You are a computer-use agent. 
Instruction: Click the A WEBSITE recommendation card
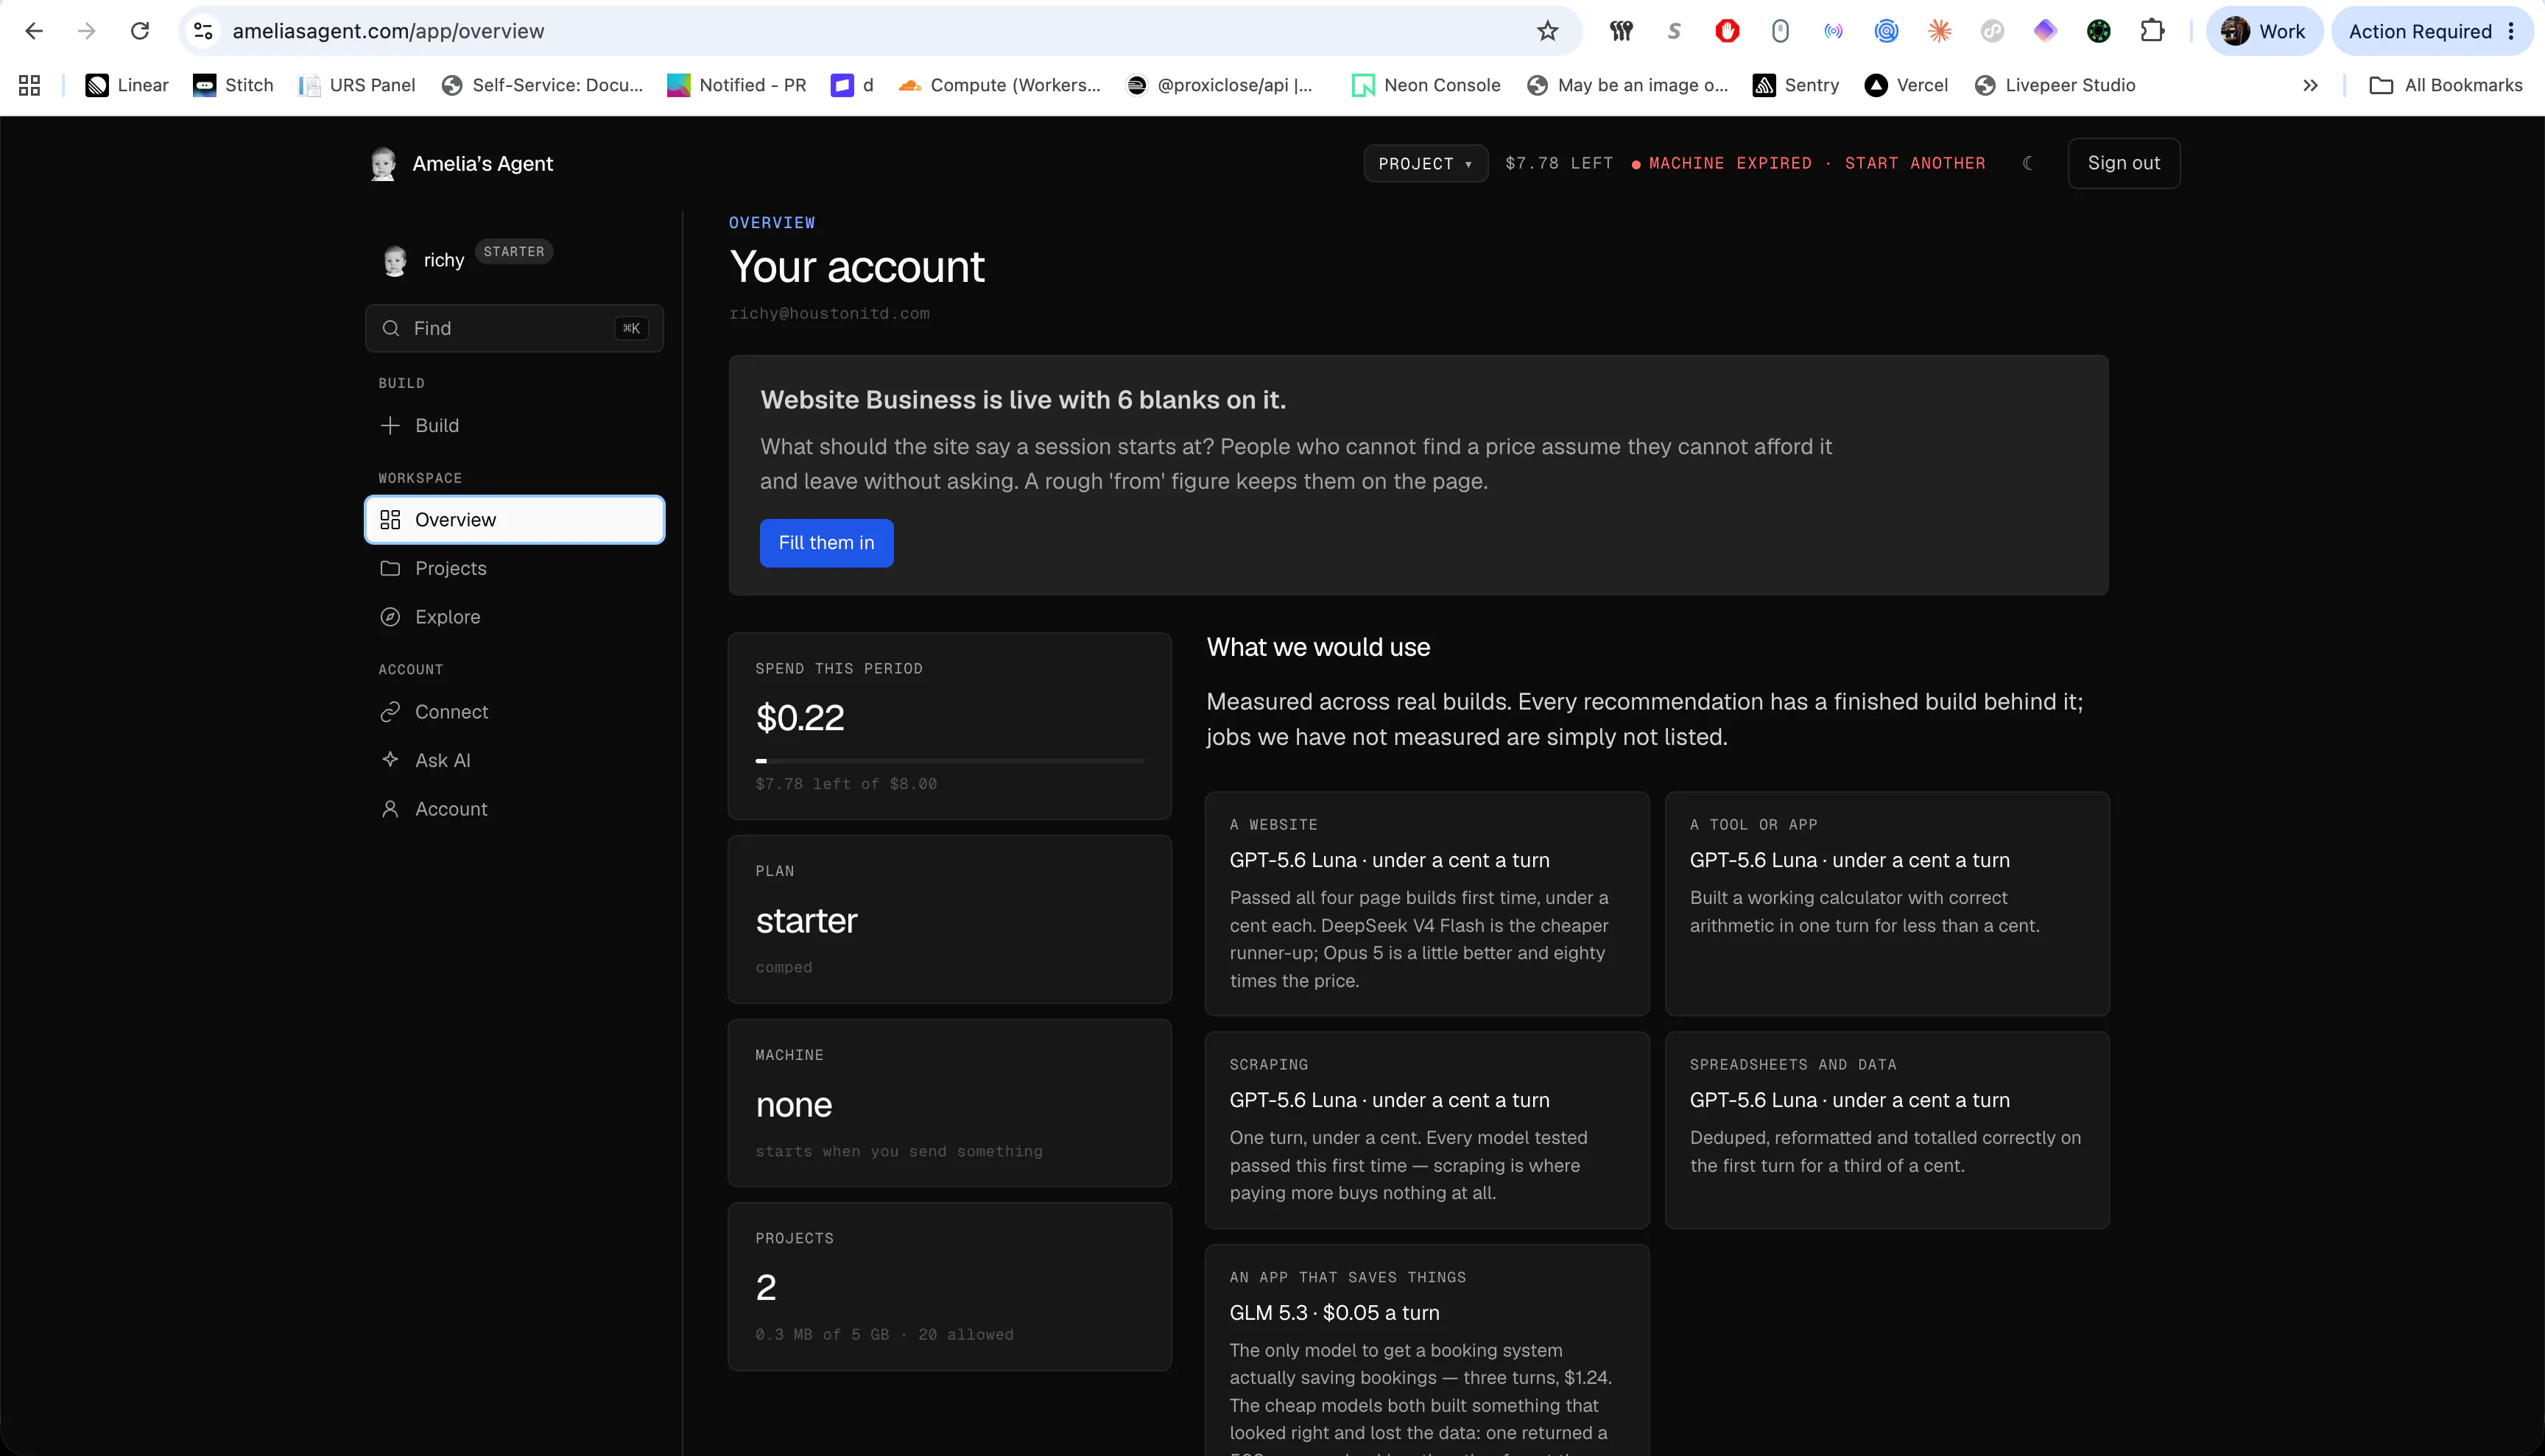[x=1426, y=904]
